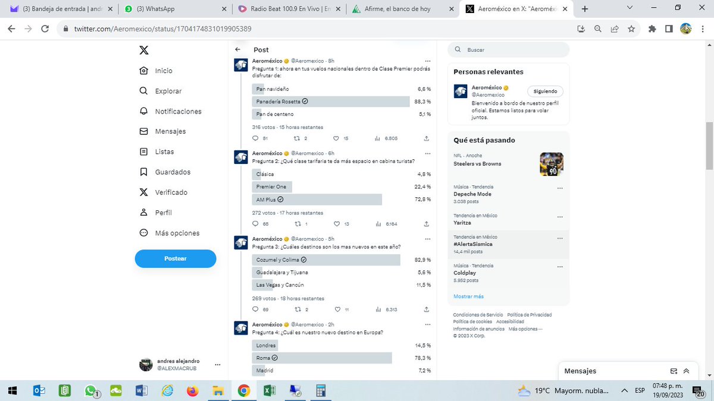Image resolution: width=714 pixels, height=401 pixels.
Task: Open Coldplay trend options
Action: coord(559,267)
